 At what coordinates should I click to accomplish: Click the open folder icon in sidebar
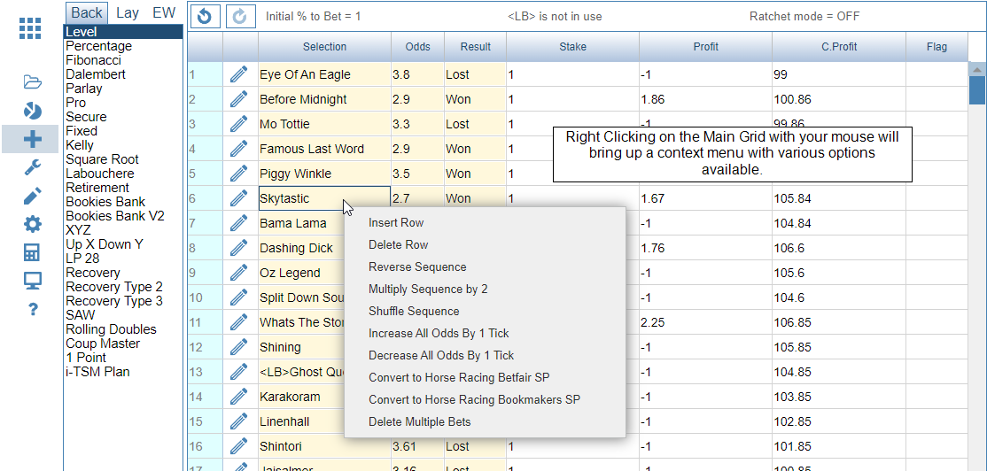tap(32, 82)
